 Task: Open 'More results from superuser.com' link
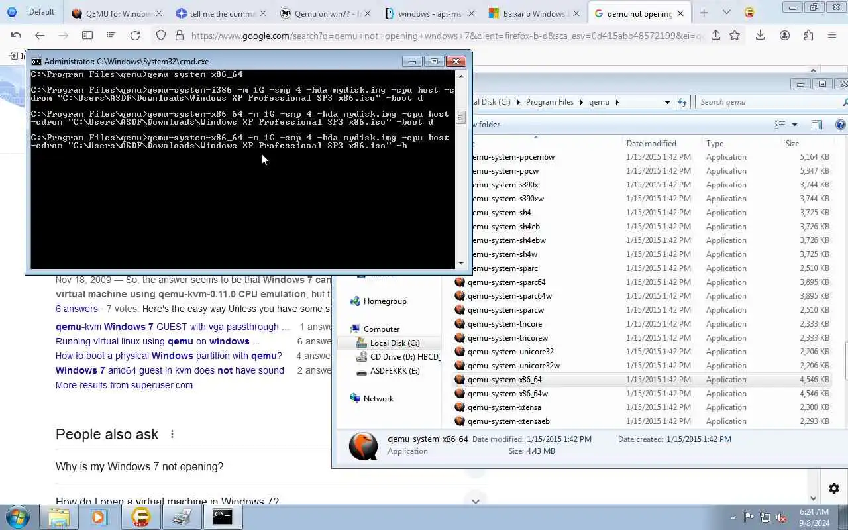[124, 385]
